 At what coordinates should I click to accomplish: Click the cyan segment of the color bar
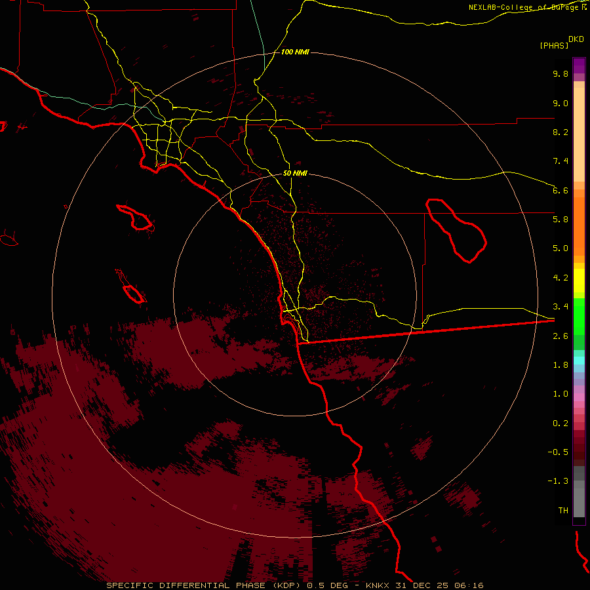click(579, 361)
